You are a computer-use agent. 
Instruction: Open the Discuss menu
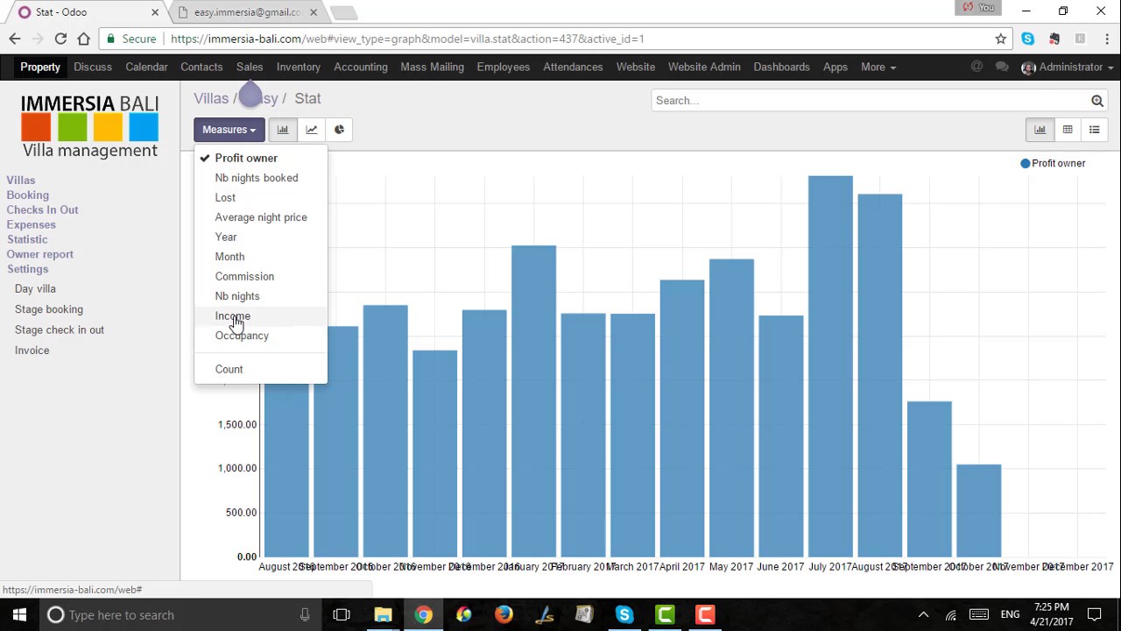(x=93, y=67)
